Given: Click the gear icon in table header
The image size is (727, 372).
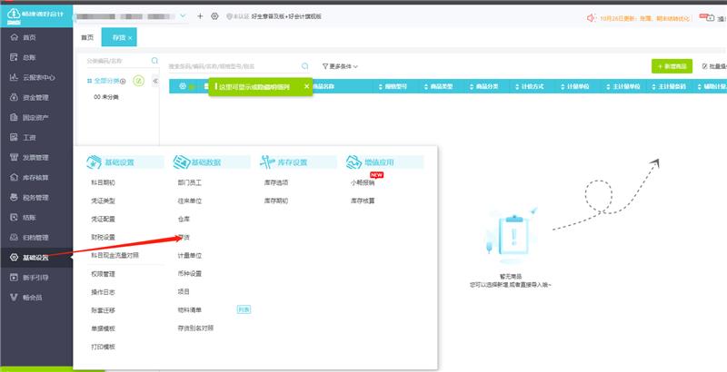Looking at the screenshot, I should tap(182, 86).
